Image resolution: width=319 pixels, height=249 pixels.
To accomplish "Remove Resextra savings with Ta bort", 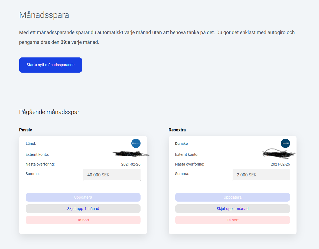I will 232,220.
